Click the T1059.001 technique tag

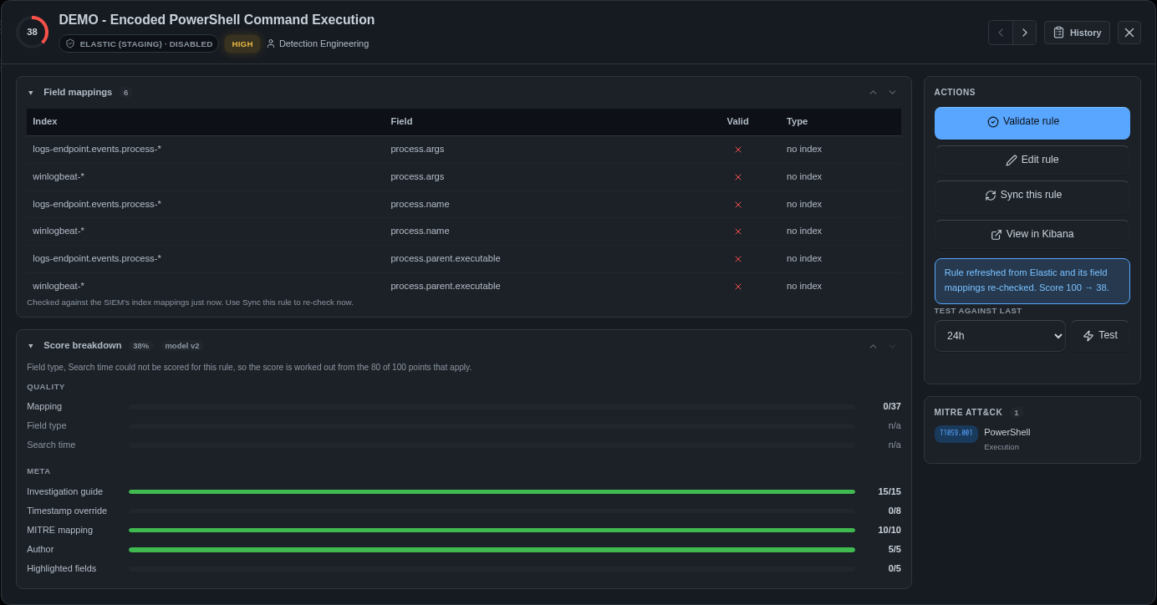click(956, 434)
